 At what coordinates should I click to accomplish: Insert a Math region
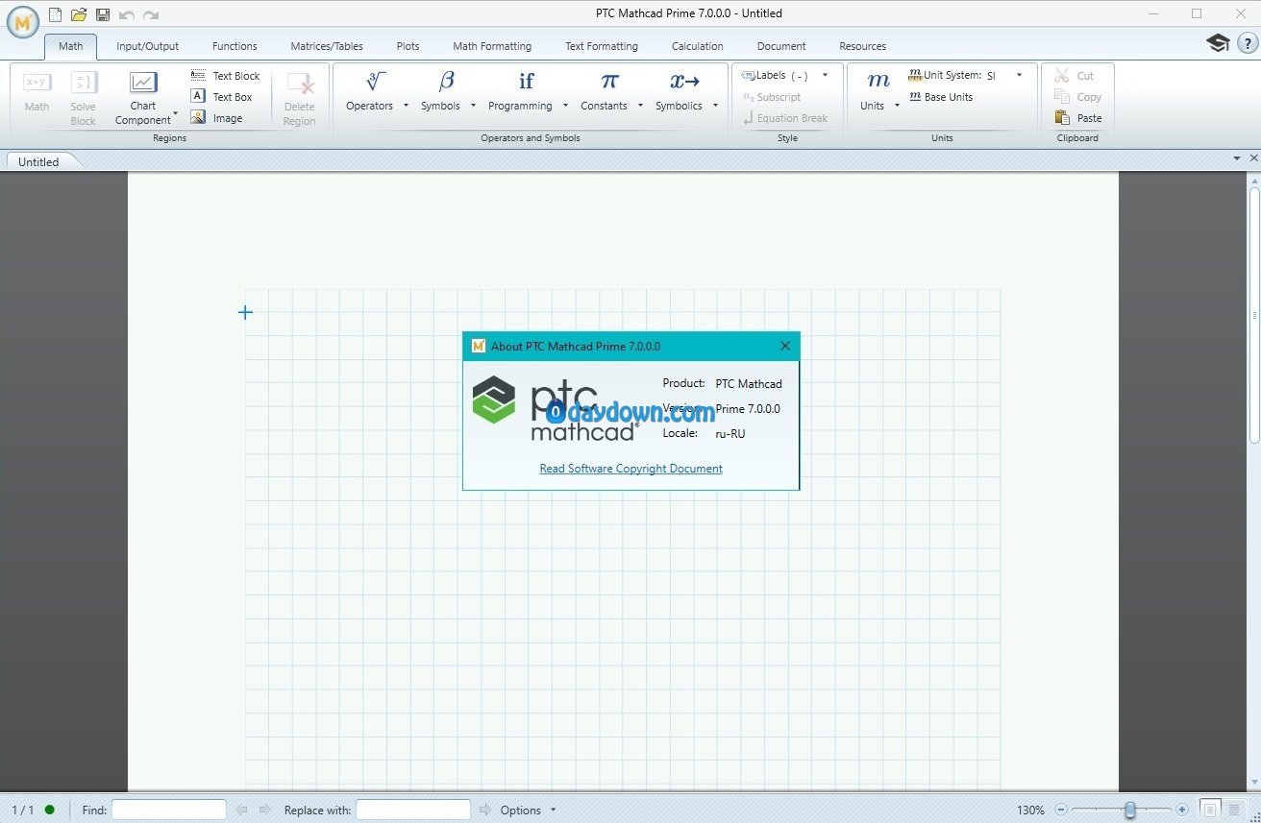pyautogui.click(x=37, y=94)
